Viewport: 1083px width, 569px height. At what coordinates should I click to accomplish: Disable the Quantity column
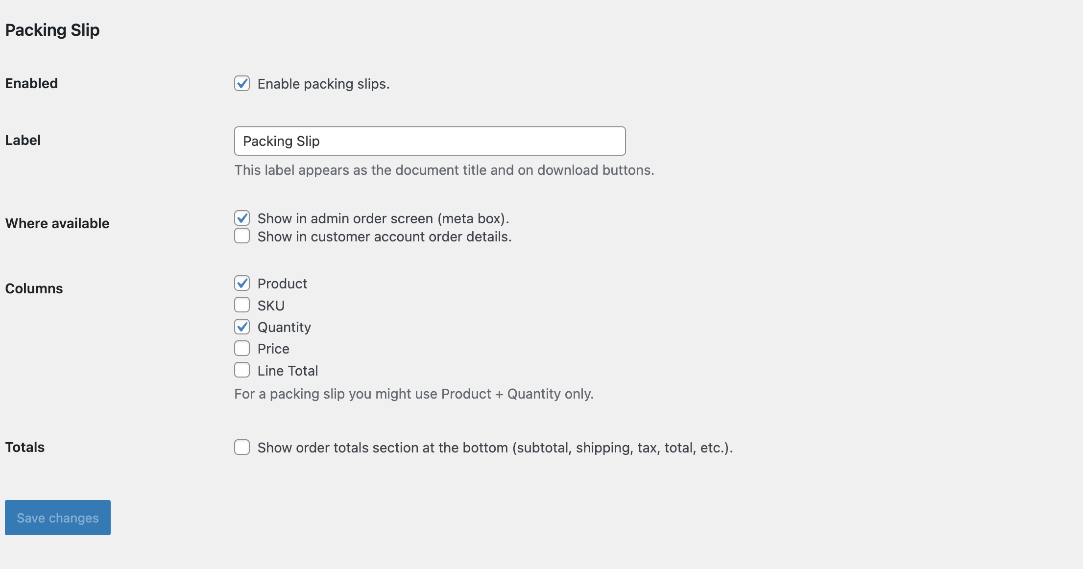coord(242,327)
